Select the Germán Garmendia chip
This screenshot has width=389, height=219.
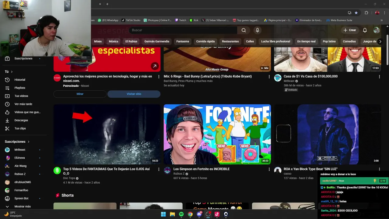pyautogui.click(x=157, y=41)
